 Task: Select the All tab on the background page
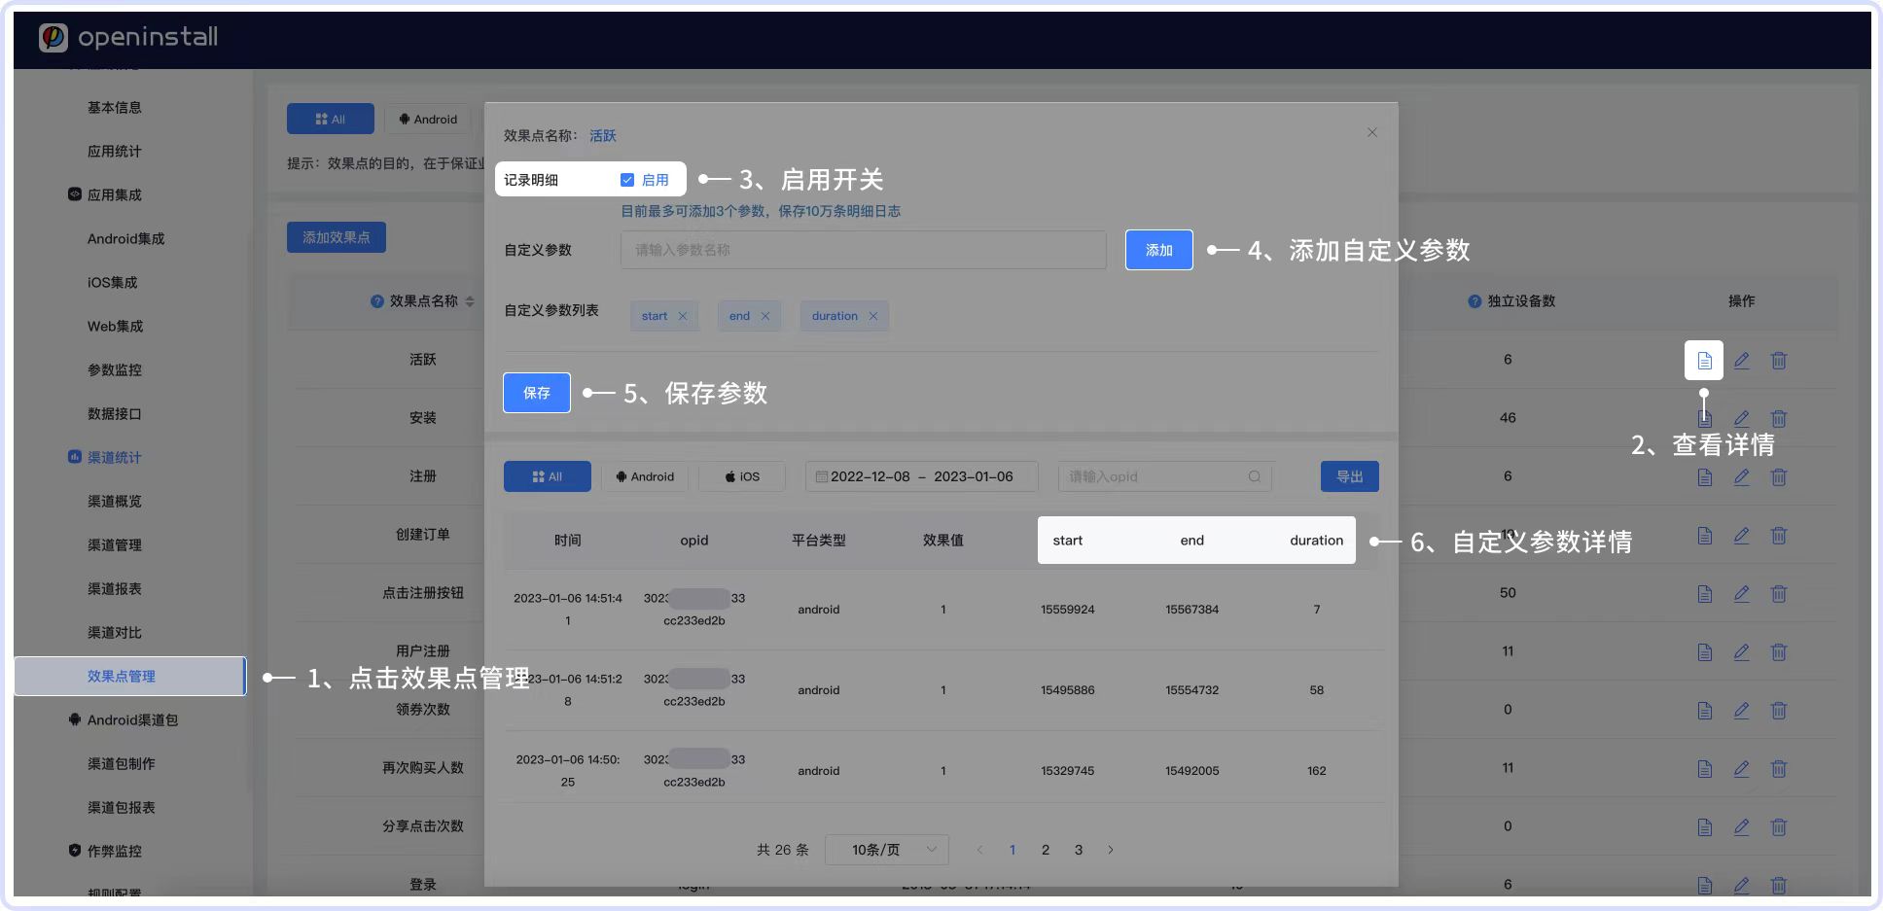[331, 119]
